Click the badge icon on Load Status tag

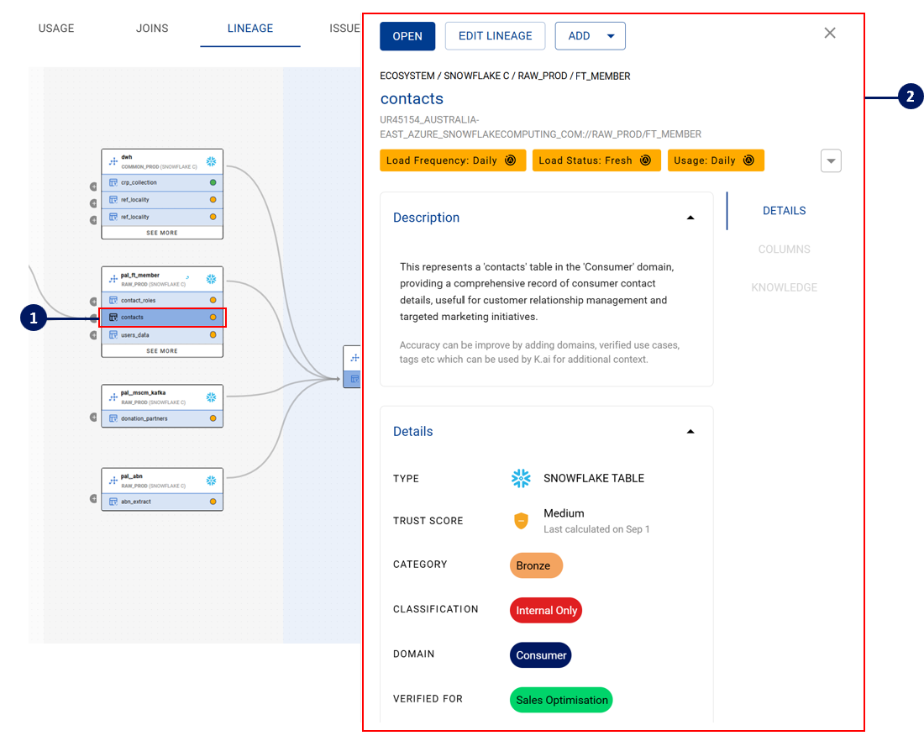[645, 160]
